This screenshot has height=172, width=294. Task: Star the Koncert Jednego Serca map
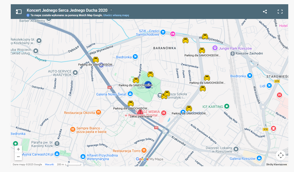pos(111,10)
